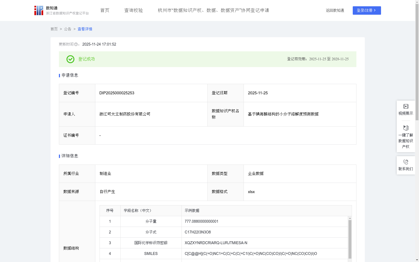419x262 pixels.
Task: Click the main page scrollbar thumb
Action: pyautogui.click(x=417, y=62)
